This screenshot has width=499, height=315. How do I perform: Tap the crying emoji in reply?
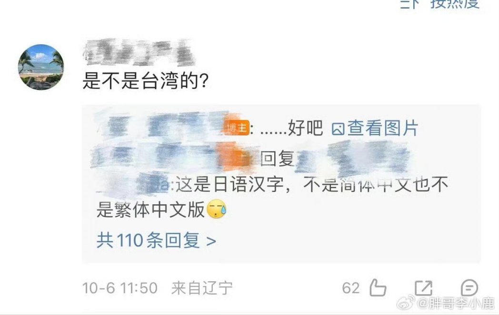(217, 209)
